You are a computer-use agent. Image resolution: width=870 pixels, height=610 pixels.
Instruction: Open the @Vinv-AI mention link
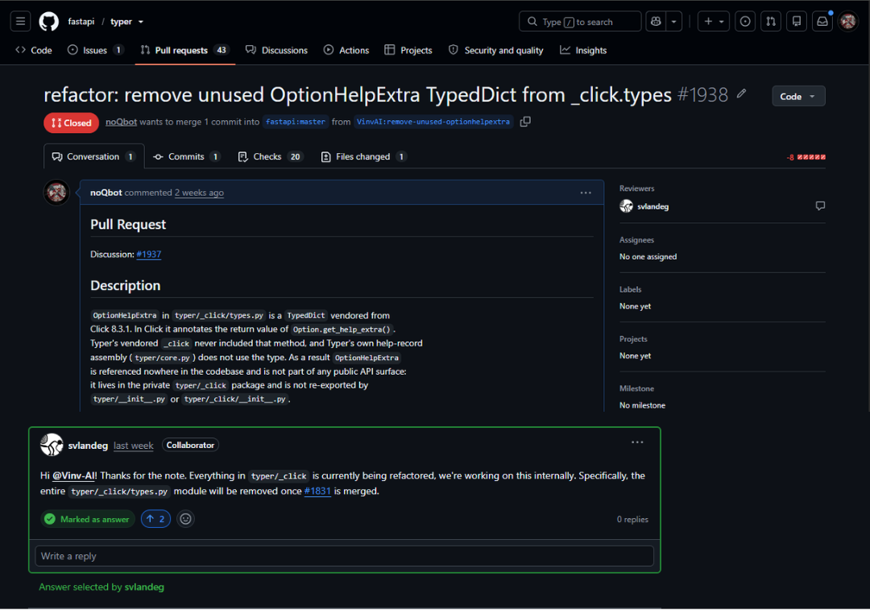73,475
